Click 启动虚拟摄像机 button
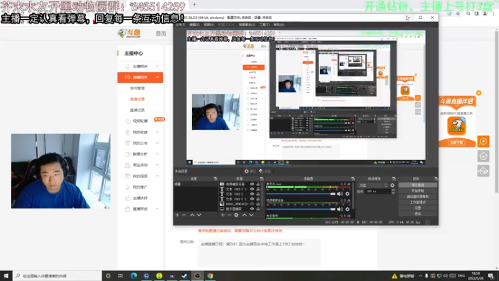 click(417, 197)
